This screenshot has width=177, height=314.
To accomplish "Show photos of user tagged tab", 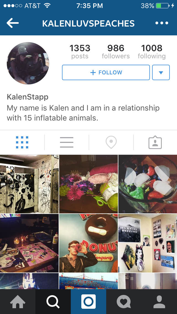I will click(155, 143).
